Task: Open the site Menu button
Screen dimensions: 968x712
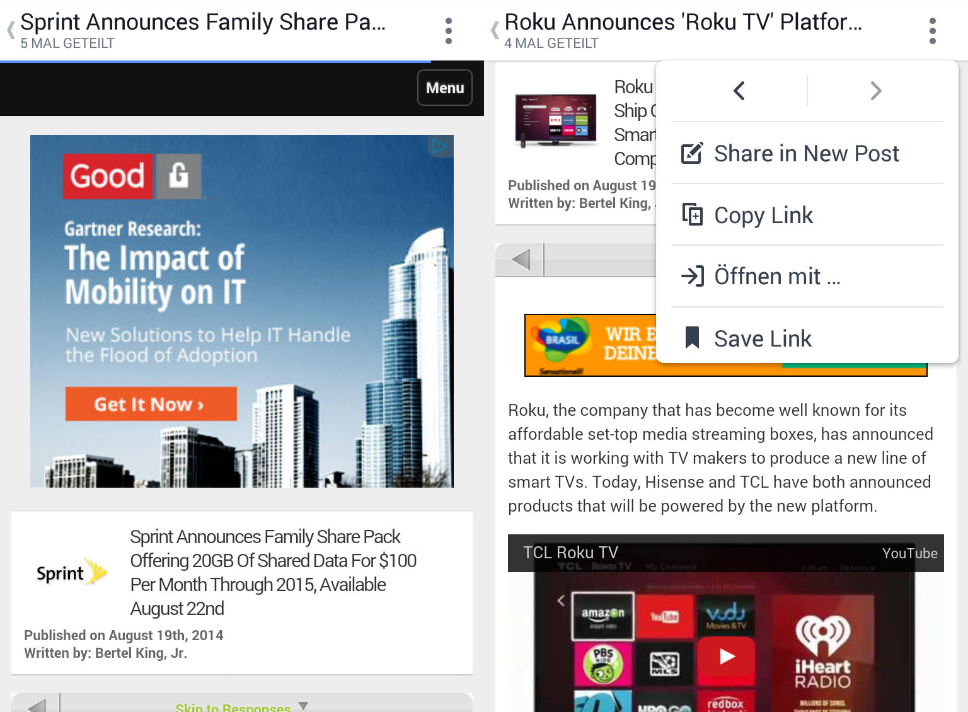Action: [444, 88]
